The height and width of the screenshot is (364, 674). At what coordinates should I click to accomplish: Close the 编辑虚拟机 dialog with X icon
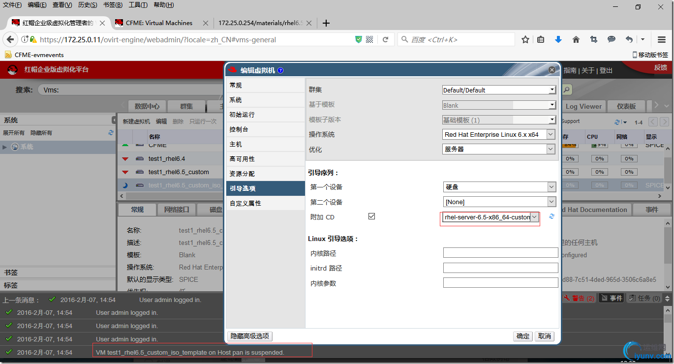[552, 70]
